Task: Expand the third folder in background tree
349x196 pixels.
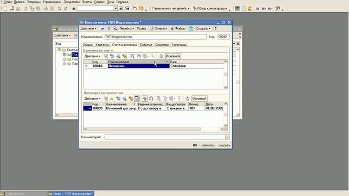Action: pos(64,64)
